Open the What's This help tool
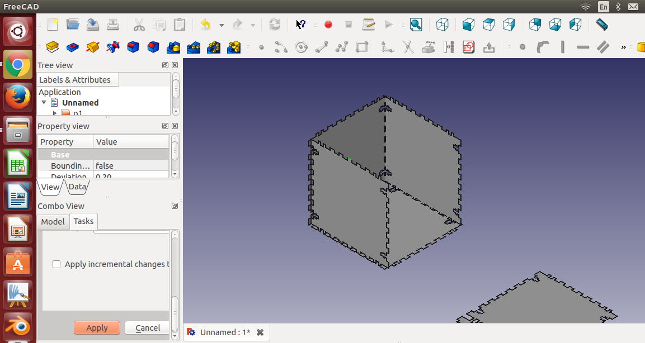Screen dimensions: 645x343 [301, 25]
